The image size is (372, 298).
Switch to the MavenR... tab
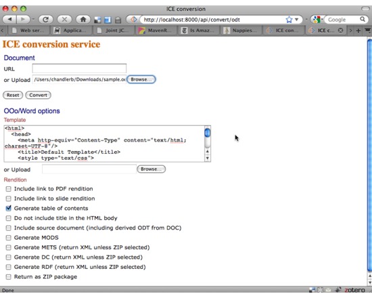(156, 30)
